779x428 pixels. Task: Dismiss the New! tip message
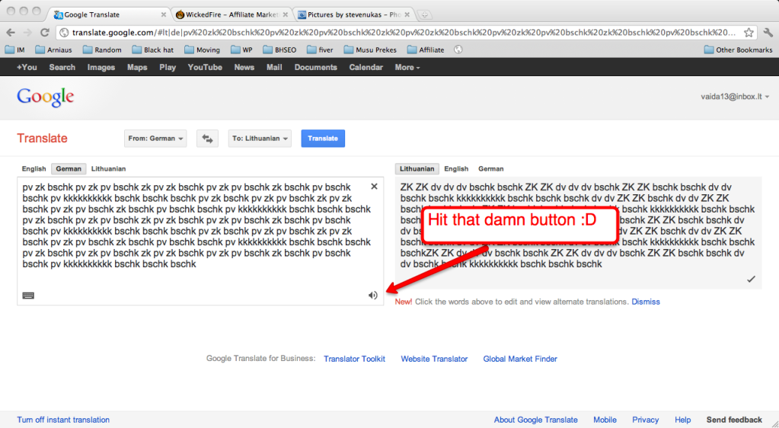coord(646,302)
